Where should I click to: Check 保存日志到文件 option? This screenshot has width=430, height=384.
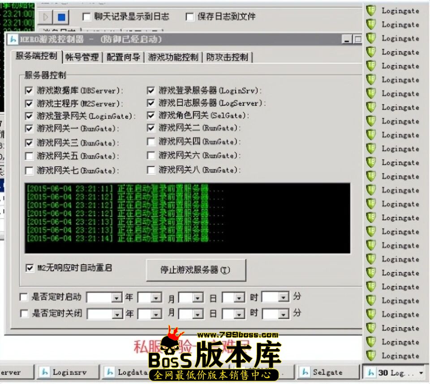190,17
